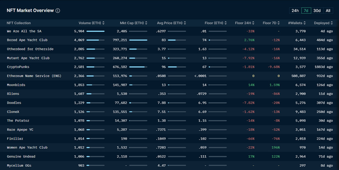
Task: Sort by Floor 24H column arrows
Action: (x=253, y=23)
